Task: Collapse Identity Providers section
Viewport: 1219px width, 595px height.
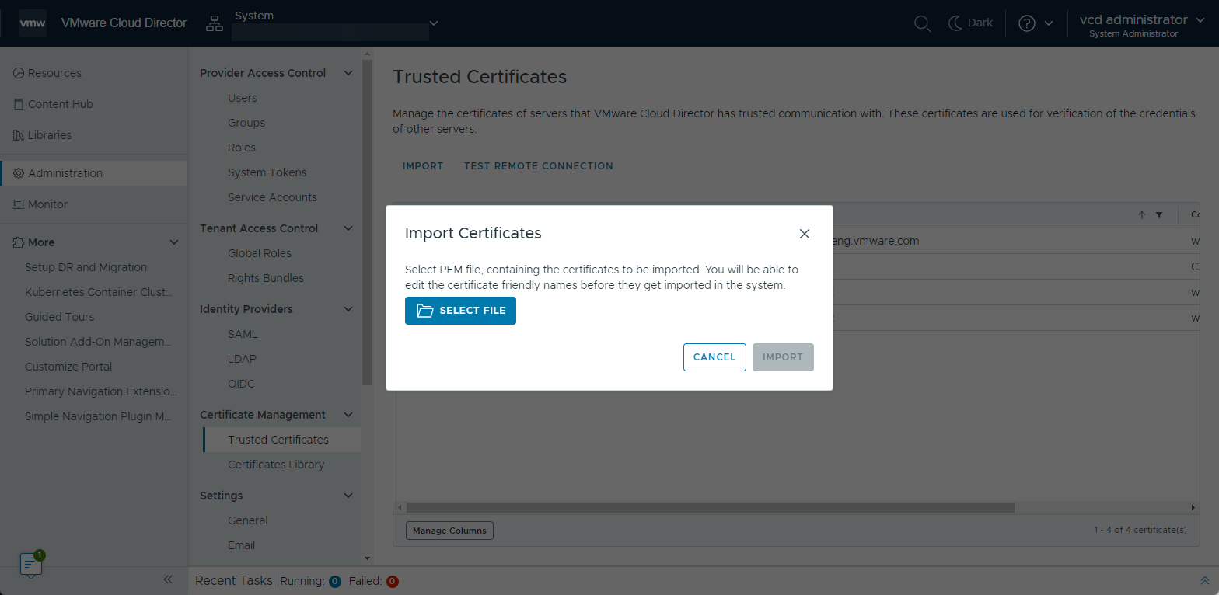Action: coord(348,309)
